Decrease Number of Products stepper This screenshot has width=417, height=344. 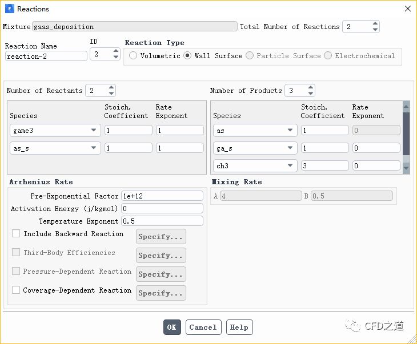(310, 94)
